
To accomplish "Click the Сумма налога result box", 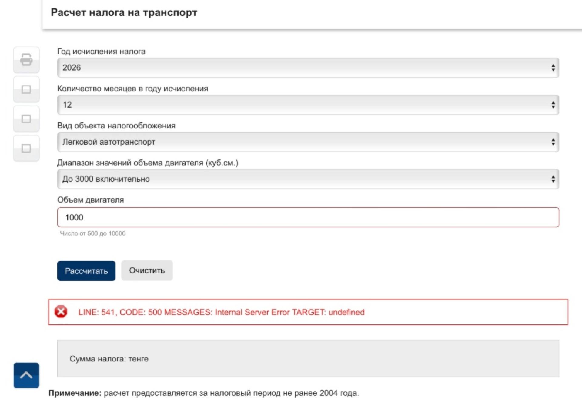I will pyautogui.click(x=308, y=358).
